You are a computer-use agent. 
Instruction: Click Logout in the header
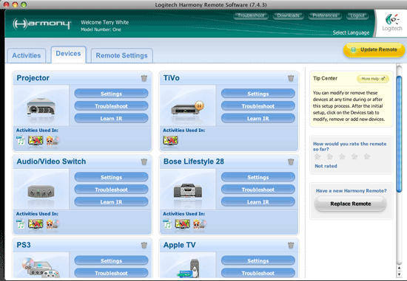pyautogui.click(x=357, y=15)
